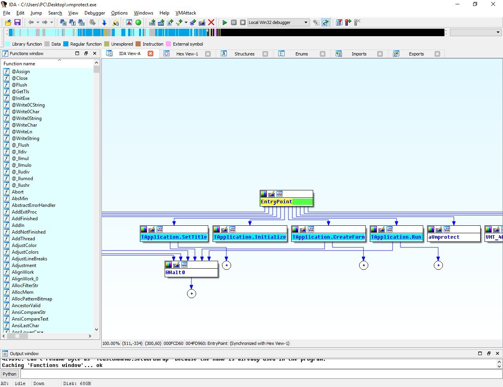The width and height of the screenshot is (503, 387).
Task: Open the back-navigation history dropdown arrow
Action: point(38,22)
